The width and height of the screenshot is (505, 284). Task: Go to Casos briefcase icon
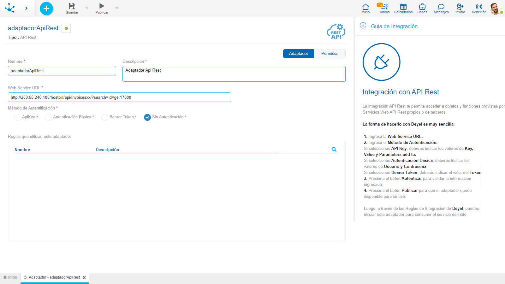pos(422,7)
